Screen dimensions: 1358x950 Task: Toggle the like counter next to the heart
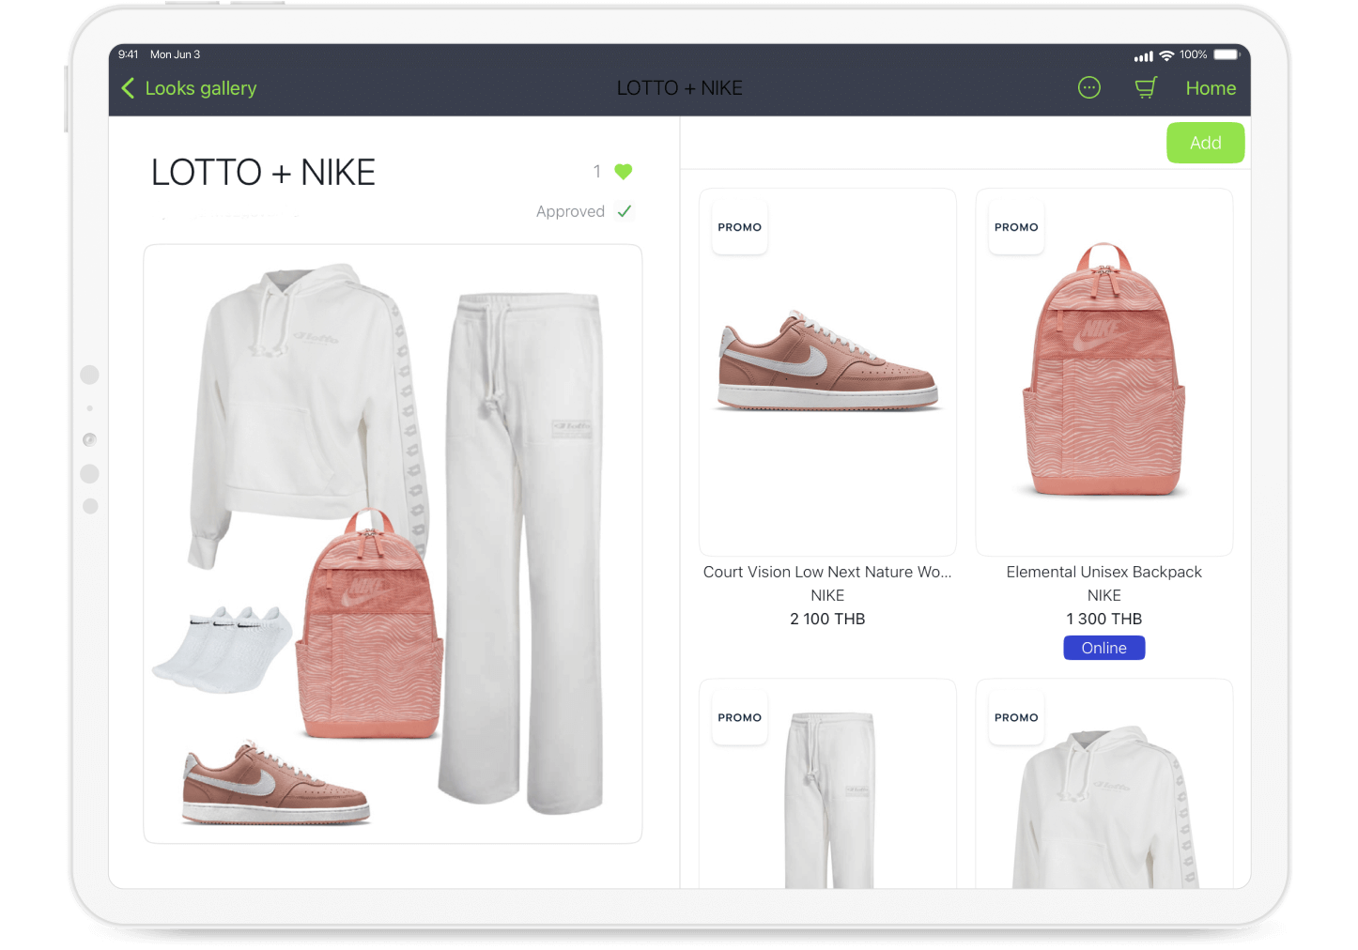point(598,172)
